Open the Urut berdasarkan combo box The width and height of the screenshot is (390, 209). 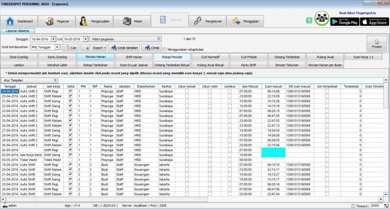pos(58,48)
